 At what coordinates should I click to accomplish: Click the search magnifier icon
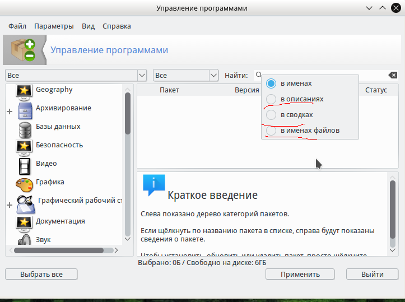[x=258, y=75]
